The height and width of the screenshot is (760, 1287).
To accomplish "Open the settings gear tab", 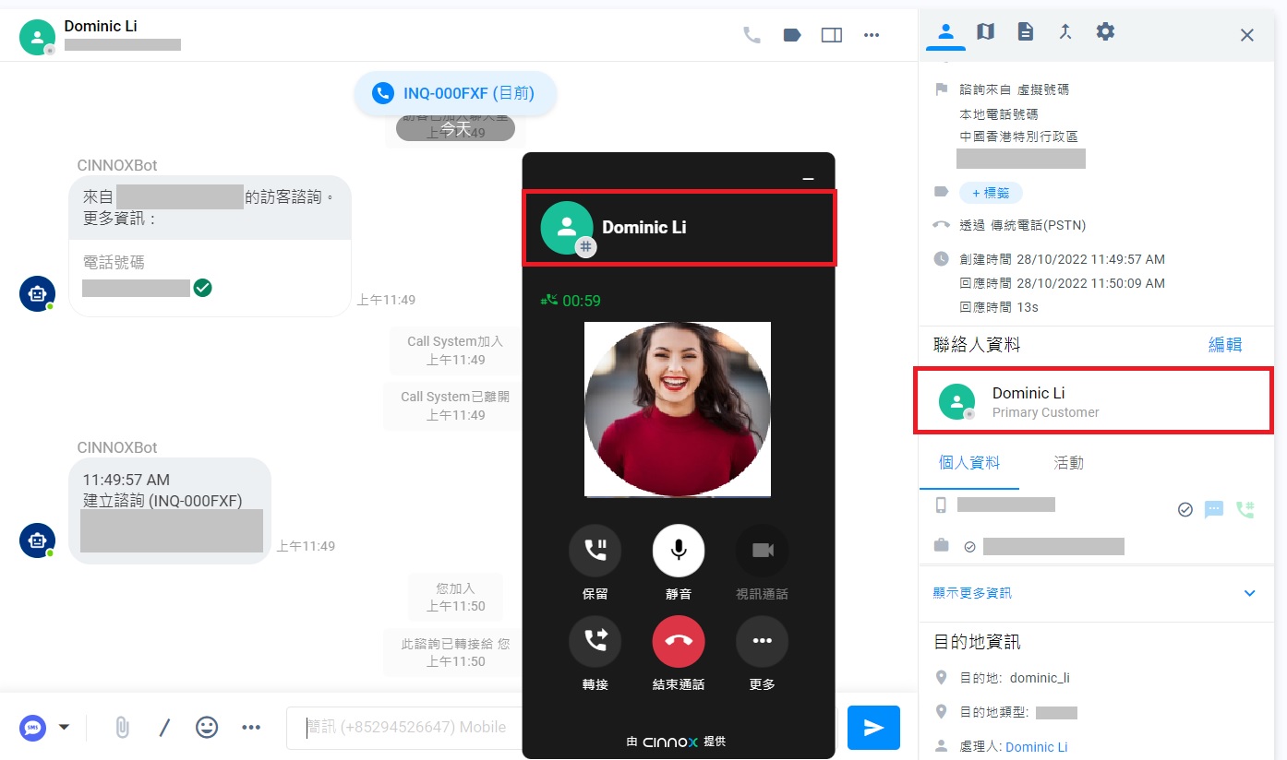I will [1105, 32].
